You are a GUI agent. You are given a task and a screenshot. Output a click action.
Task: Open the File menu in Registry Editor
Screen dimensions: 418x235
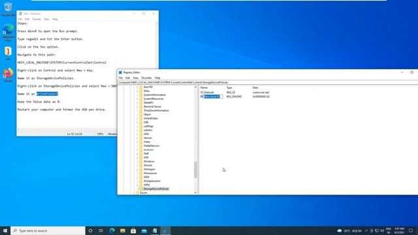[x=120, y=78]
